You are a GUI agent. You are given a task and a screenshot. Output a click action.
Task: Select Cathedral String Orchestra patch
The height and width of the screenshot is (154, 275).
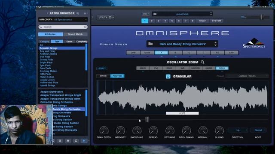click(56, 102)
